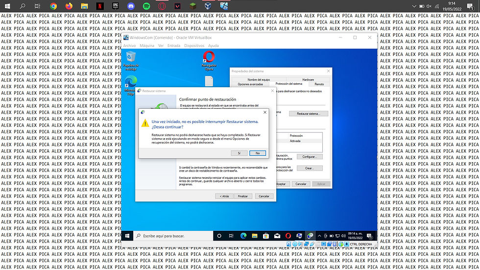Open Spotify from host taskbar
The height and width of the screenshot is (270, 480).
click(x=146, y=6)
